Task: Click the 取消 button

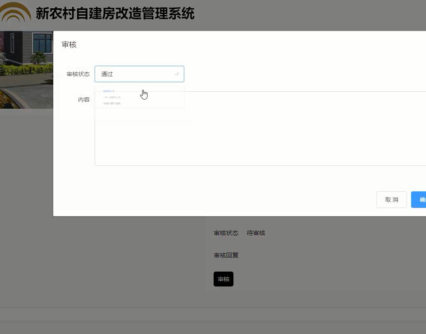Action: (x=391, y=199)
